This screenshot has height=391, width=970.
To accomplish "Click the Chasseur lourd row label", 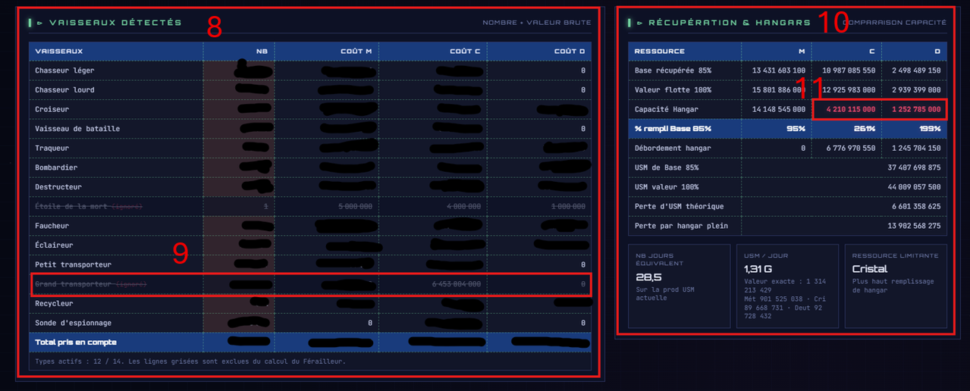I will tap(64, 90).
